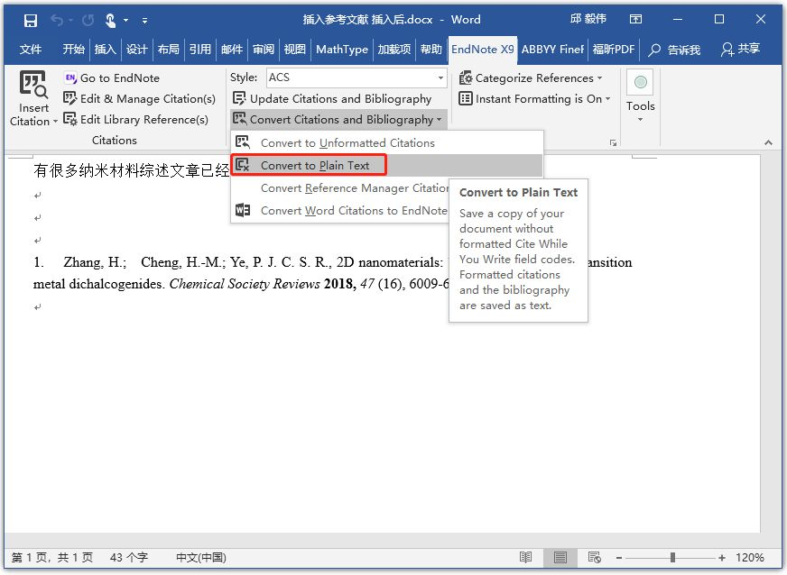Click Go to EndNote
Screen dimensions: 787x575
[x=111, y=78]
